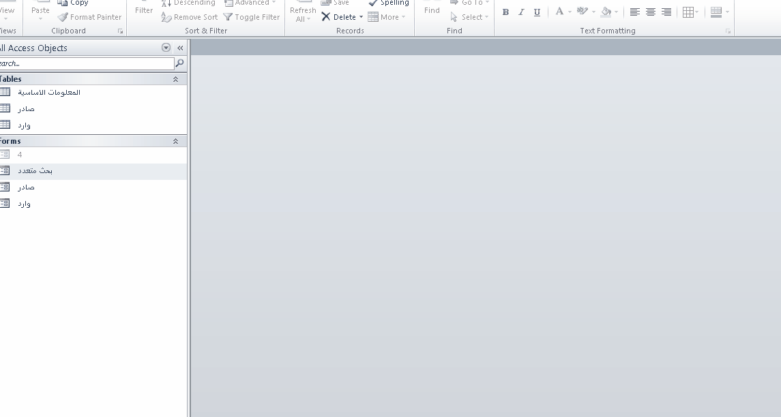The width and height of the screenshot is (781, 417).
Task: Click the navigation pane search box
Action: point(87,63)
